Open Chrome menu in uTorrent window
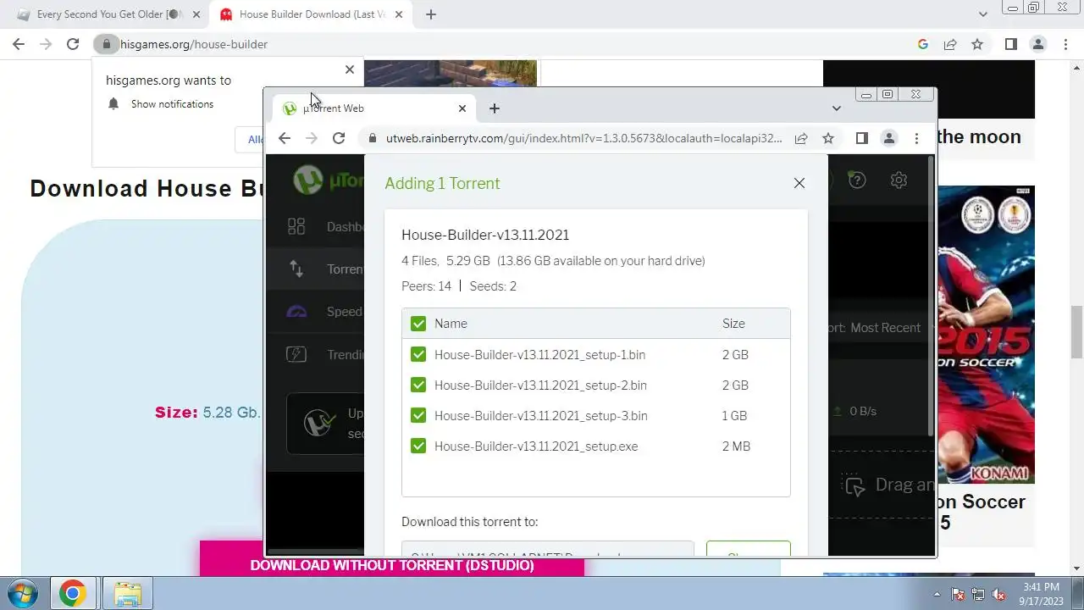 click(x=916, y=138)
